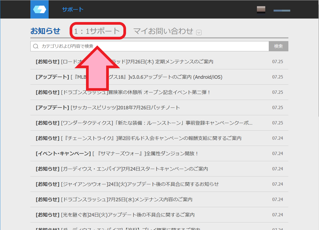Click the search field カテゴリおよび内容で検索
319x230 pixels.
[134, 46]
